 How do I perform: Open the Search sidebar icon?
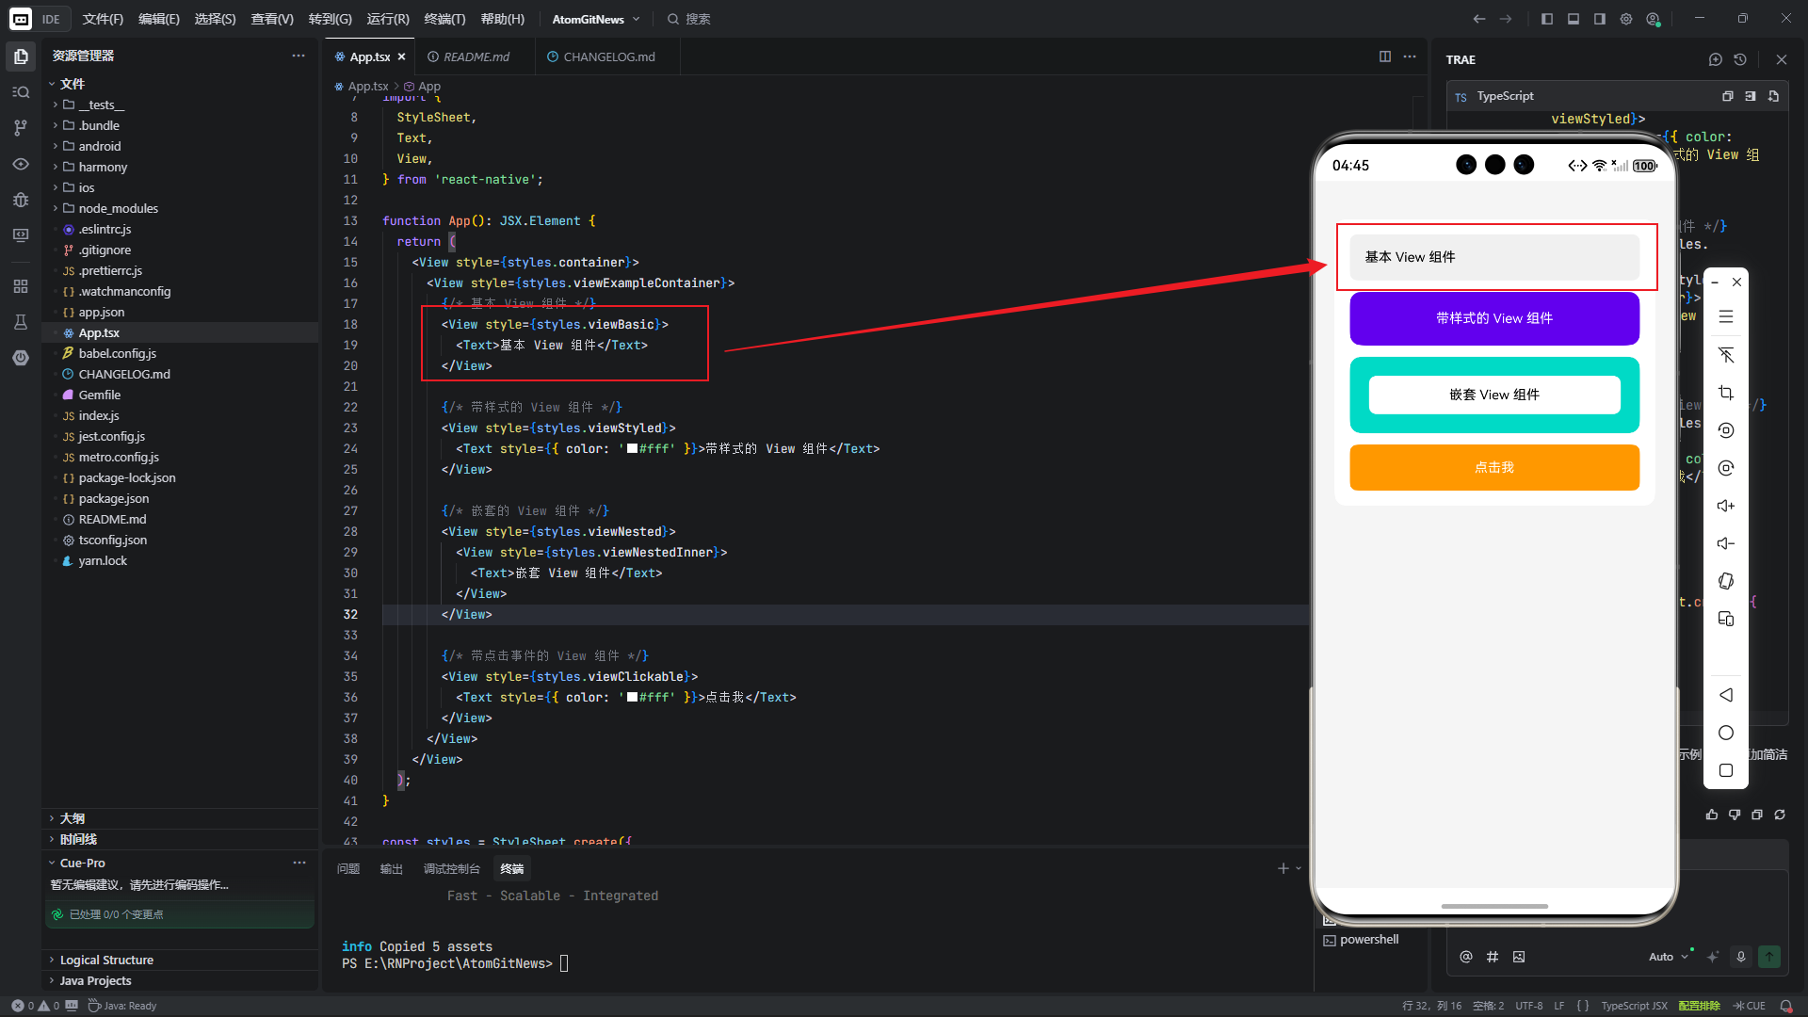21,92
